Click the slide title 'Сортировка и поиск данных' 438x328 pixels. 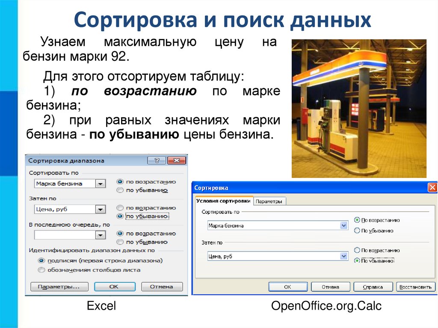click(222, 20)
